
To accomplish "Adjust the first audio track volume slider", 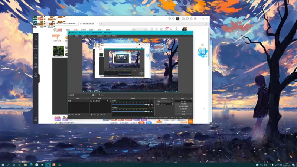I will pos(130,105).
